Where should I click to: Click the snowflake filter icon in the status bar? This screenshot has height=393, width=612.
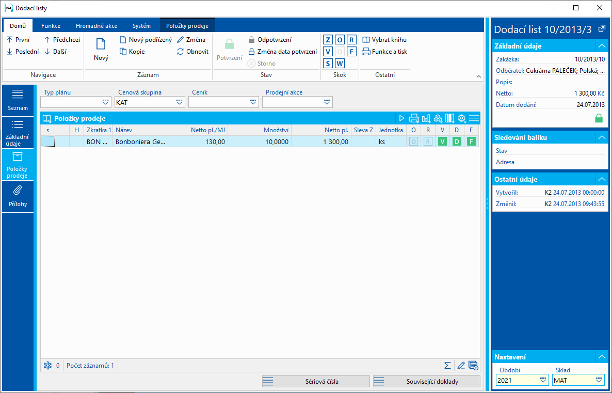[x=47, y=366]
